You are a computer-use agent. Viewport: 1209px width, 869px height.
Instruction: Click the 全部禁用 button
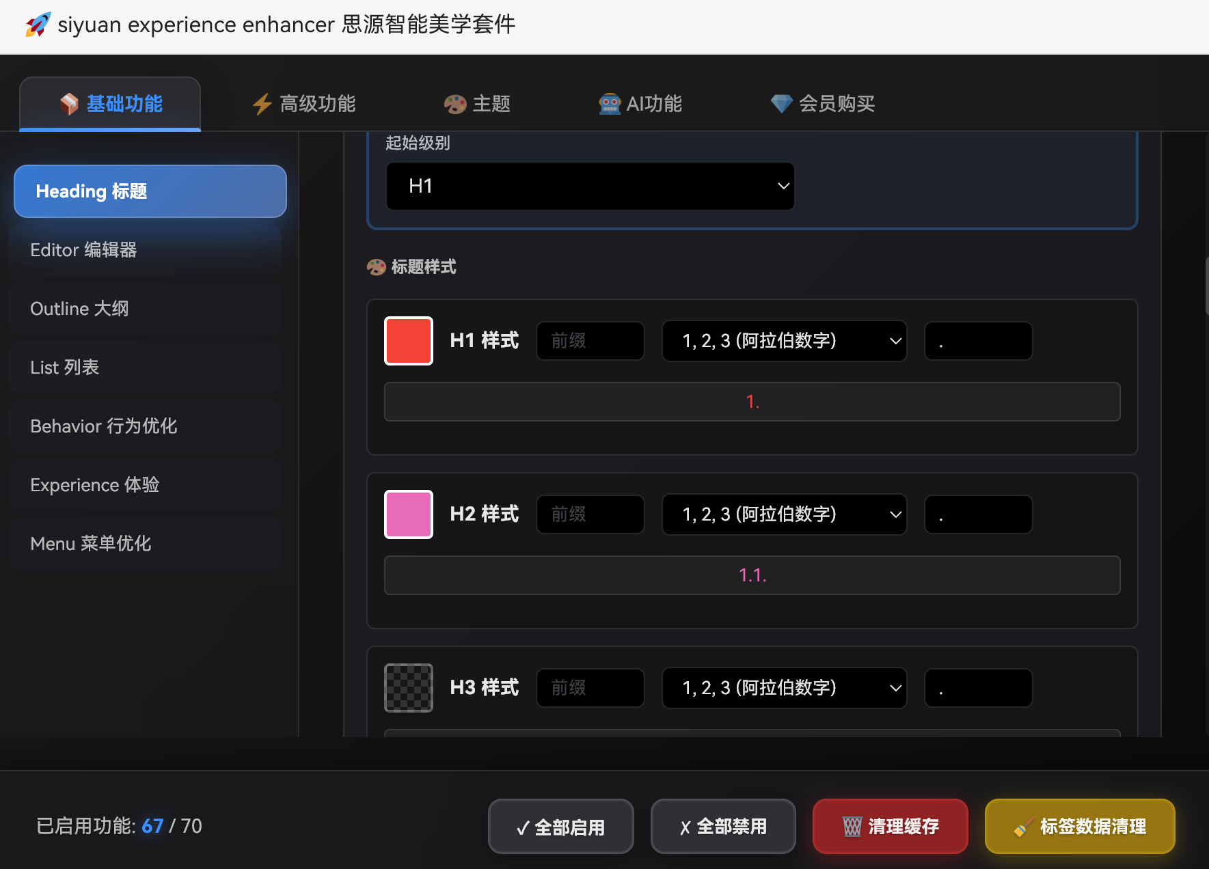(x=723, y=827)
